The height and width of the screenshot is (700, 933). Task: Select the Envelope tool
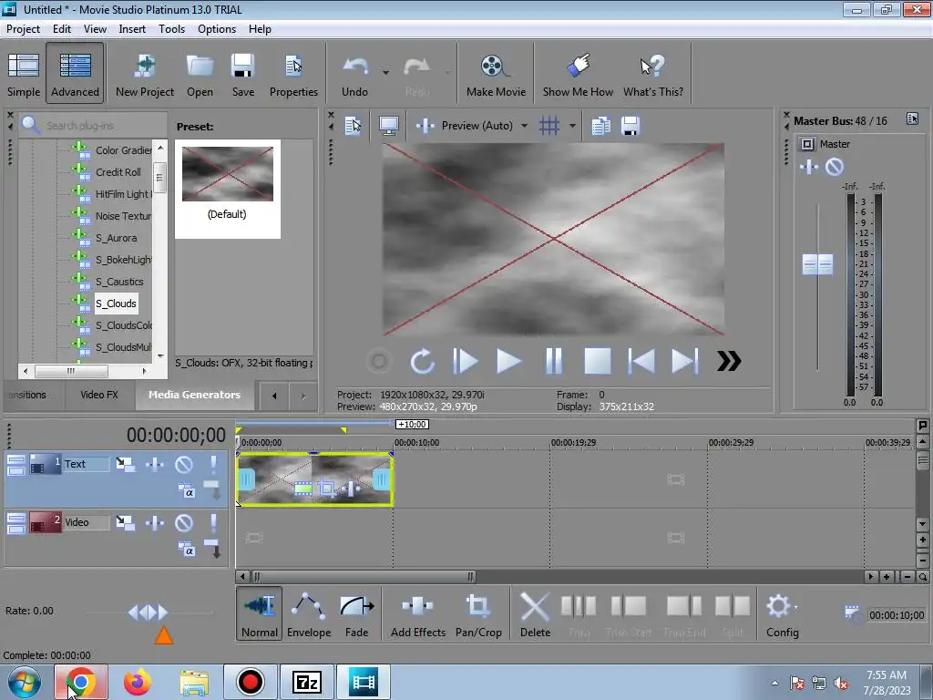[x=309, y=614]
